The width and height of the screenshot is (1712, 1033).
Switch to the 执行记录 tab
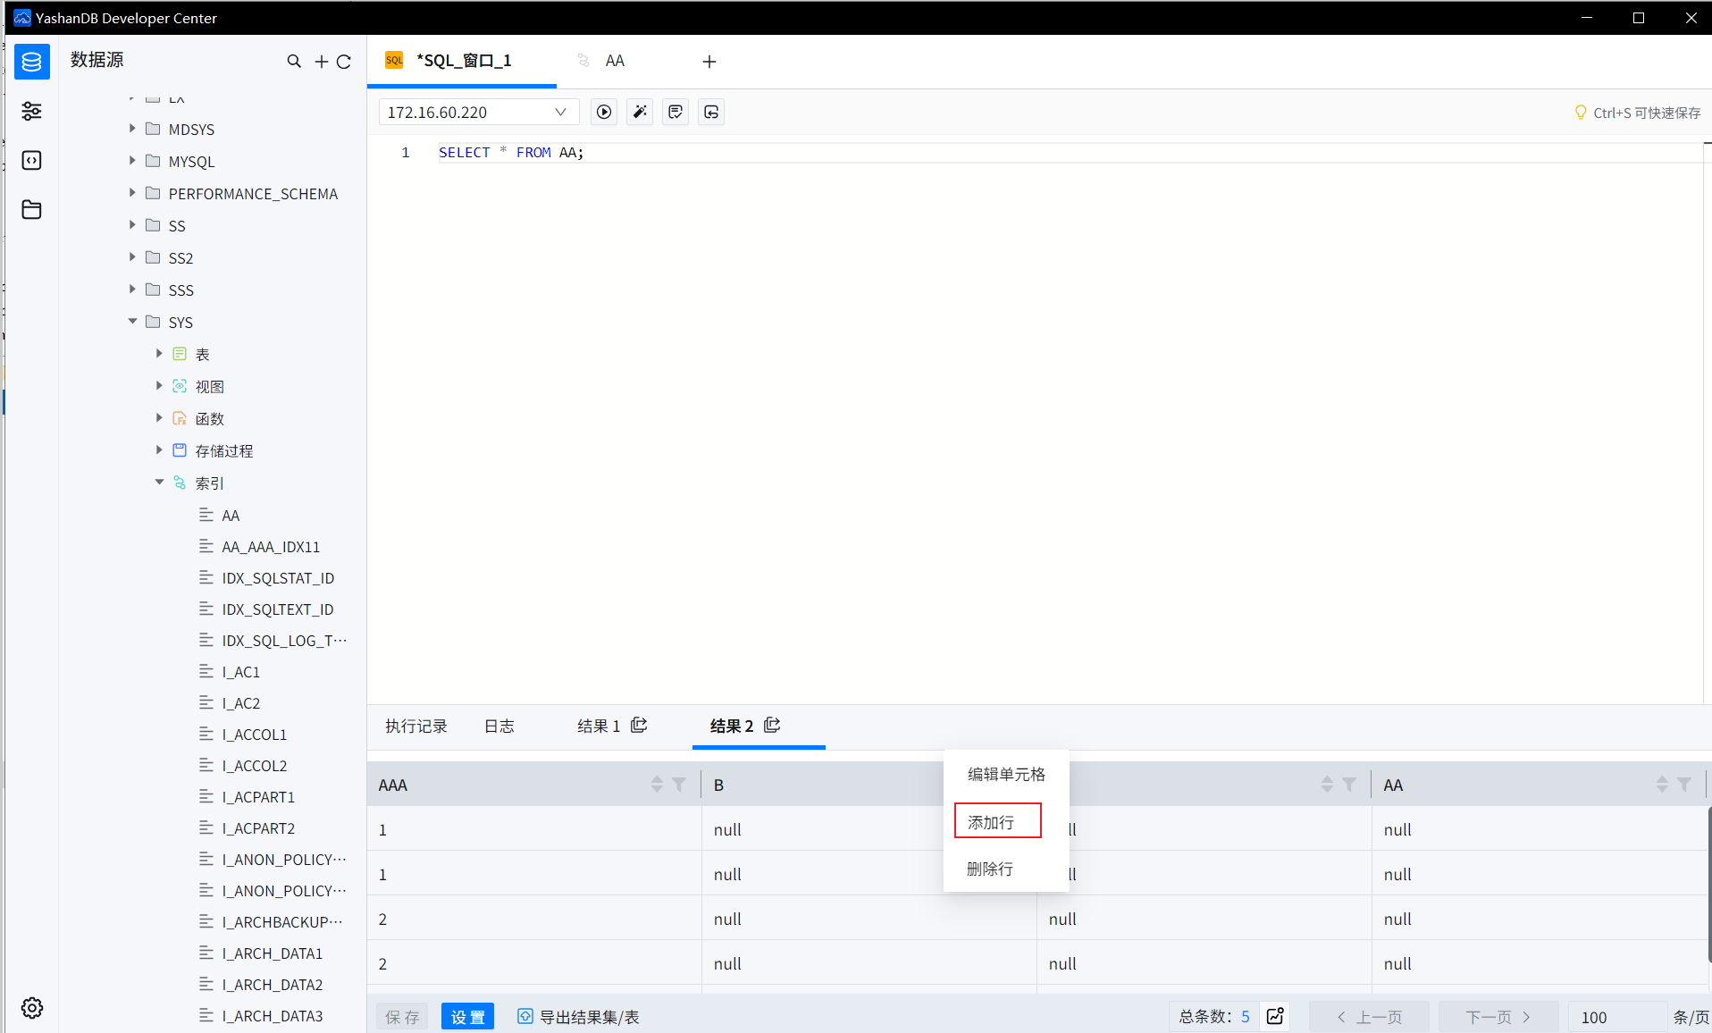[415, 726]
